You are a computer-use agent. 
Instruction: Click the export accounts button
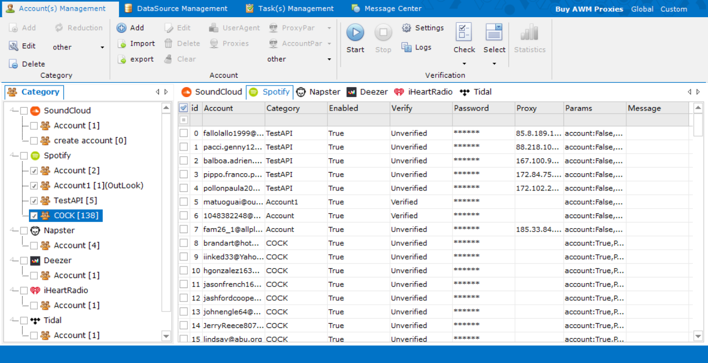tap(136, 59)
